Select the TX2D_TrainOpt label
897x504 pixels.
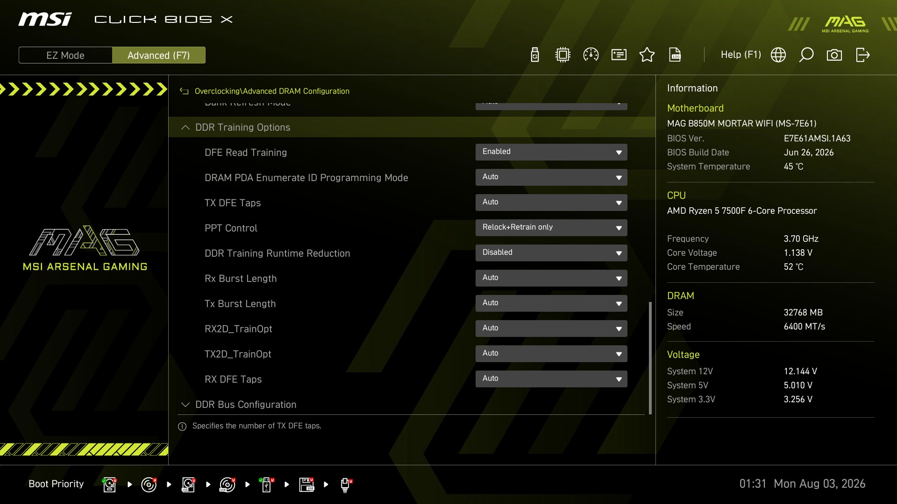238,354
